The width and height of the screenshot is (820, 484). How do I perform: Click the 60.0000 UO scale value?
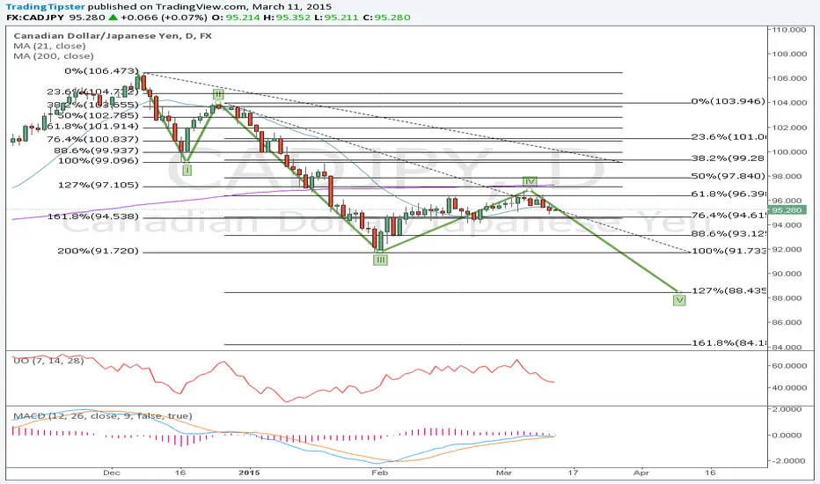pyautogui.click(x=788, y=366)
